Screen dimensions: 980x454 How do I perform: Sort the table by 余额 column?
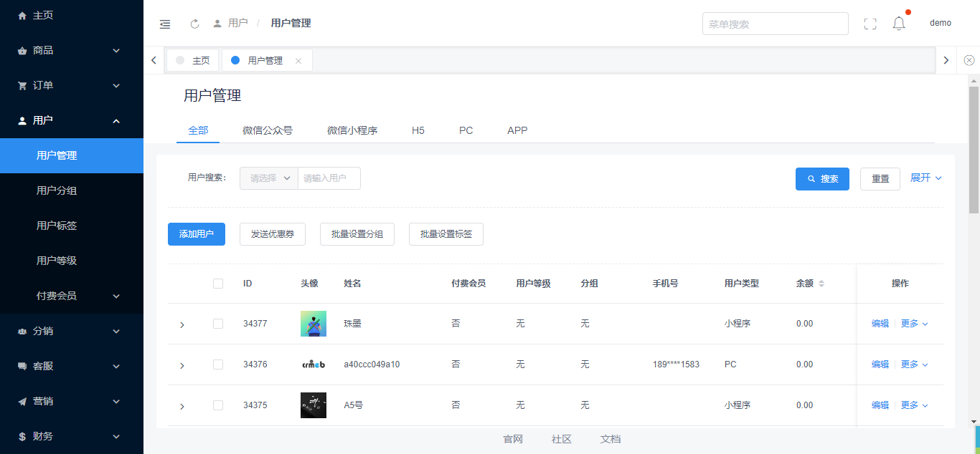(821, 284)
